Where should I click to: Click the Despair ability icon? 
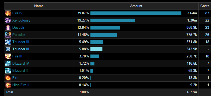click(8, 28)
